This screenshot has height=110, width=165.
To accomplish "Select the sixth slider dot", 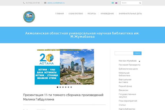I will point(71,87).
